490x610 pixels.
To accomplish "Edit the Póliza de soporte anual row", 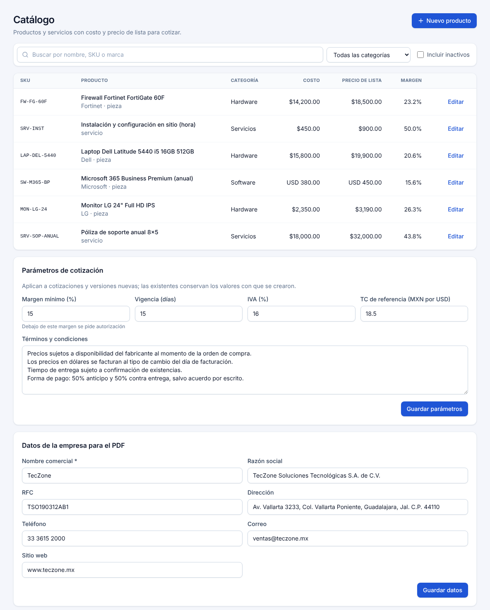I will pyautogui.click(x=456, y=236).
